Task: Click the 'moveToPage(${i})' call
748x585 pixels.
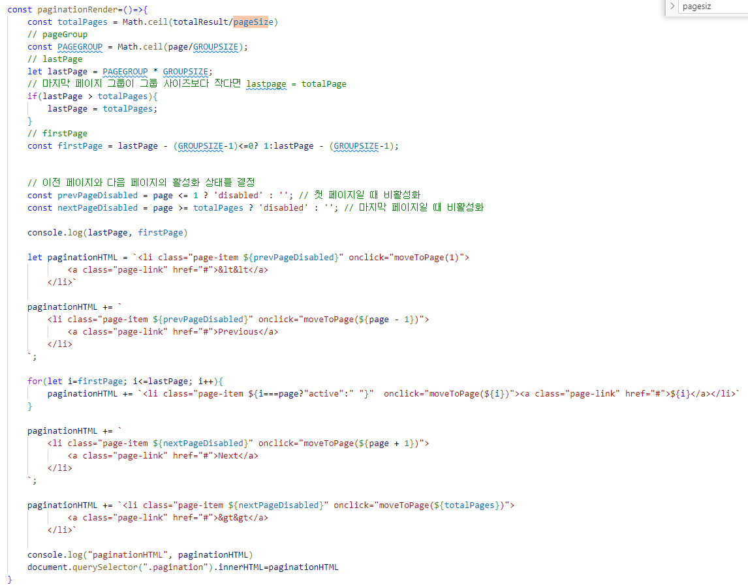Action: click(469, 394)
